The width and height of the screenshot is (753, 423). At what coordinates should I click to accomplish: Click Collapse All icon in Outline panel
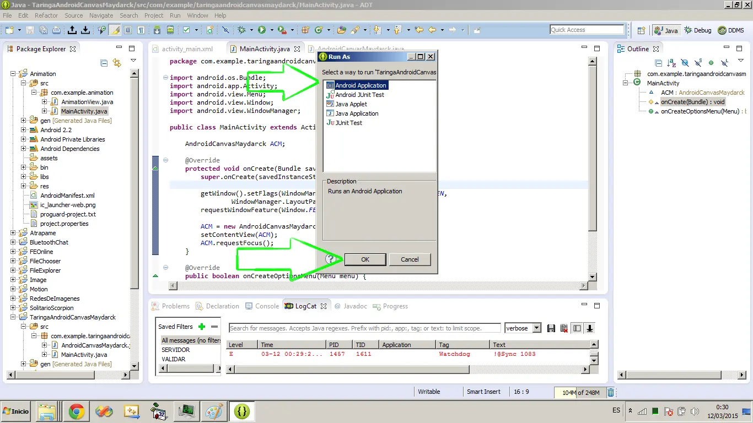pos(658,63)
